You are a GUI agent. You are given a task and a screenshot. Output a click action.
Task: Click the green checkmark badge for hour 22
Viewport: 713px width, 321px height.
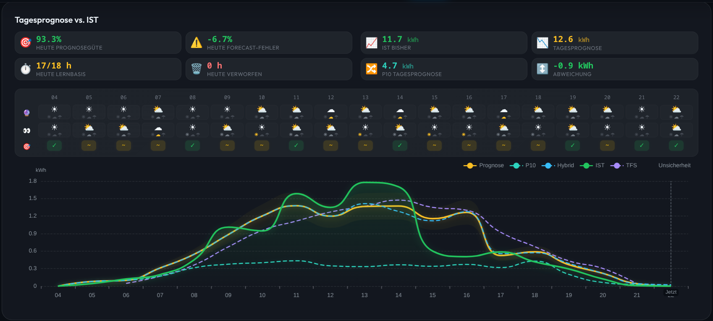676,145
